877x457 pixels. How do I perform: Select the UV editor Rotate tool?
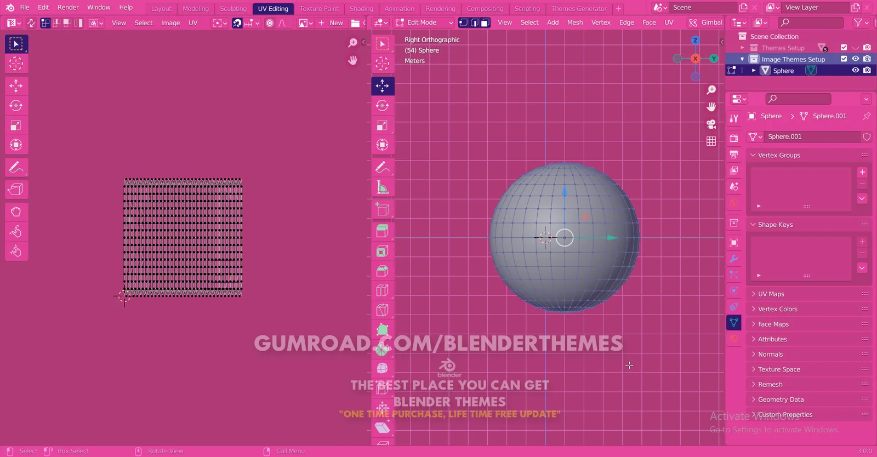(16, 106)
